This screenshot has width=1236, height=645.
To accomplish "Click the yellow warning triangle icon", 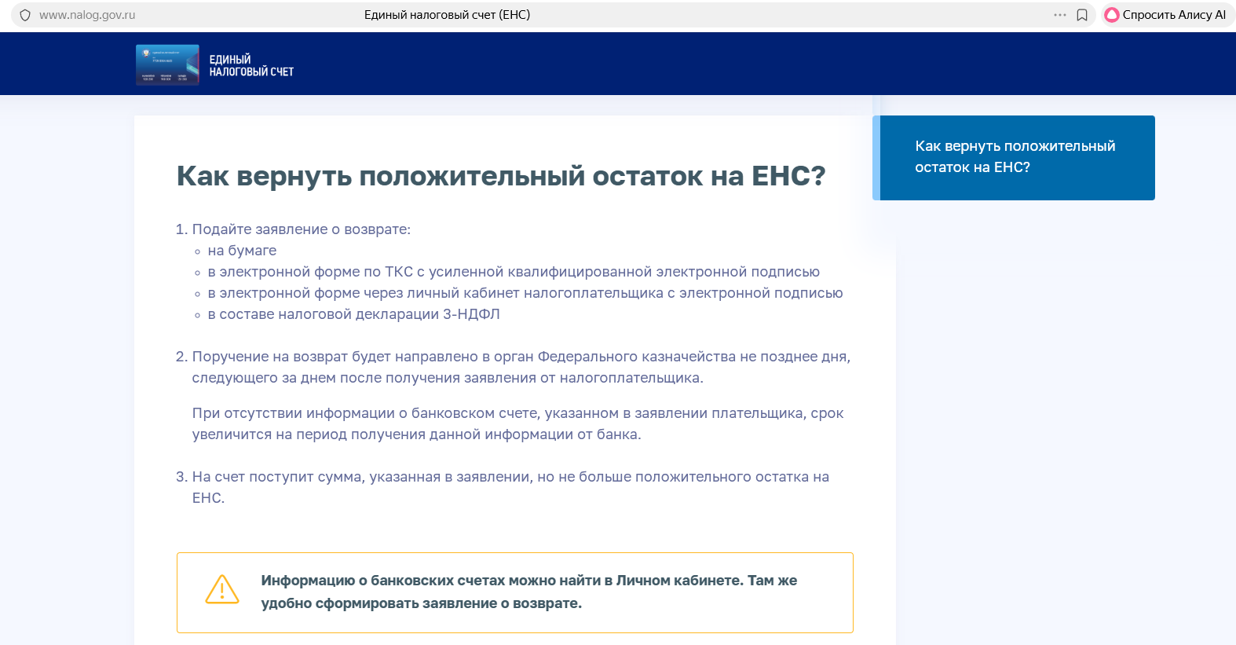I will pyautogui.click(x=222, y=589).
